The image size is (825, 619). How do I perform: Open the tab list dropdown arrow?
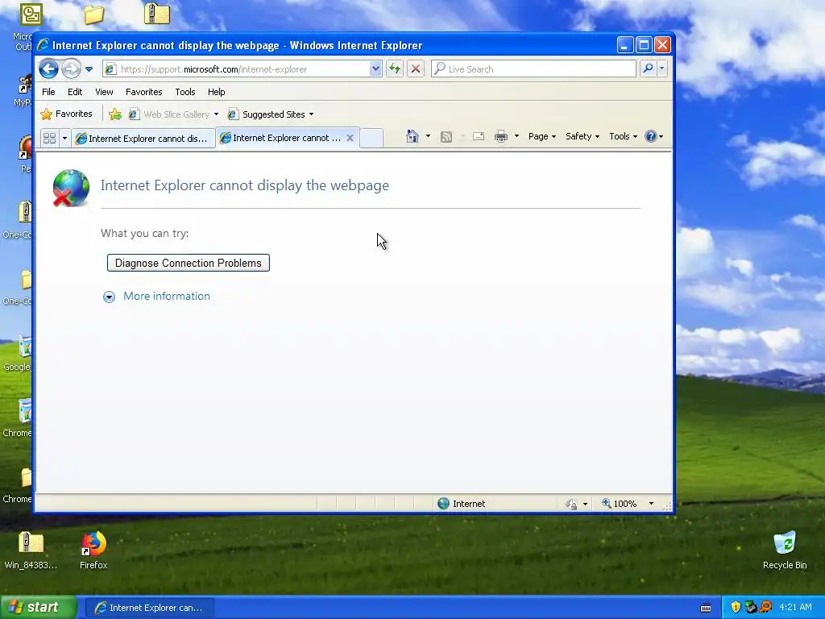coord(64,138)
